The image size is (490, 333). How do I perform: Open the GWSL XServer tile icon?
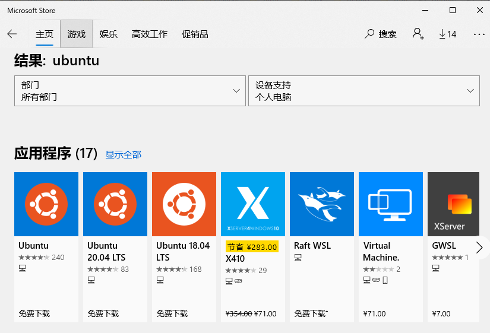[453, 204]
